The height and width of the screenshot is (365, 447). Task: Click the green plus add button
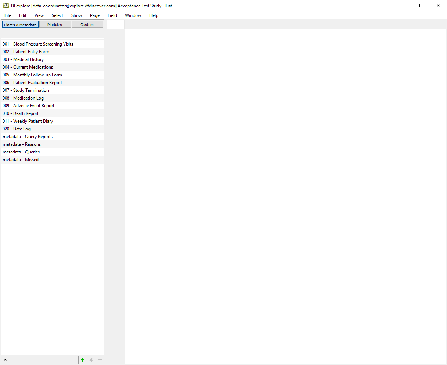coord(82,360)
